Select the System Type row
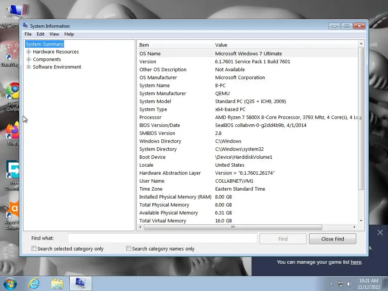Image resolution: width=388 pixels, height=291 pixels. (x=247, y=109)
